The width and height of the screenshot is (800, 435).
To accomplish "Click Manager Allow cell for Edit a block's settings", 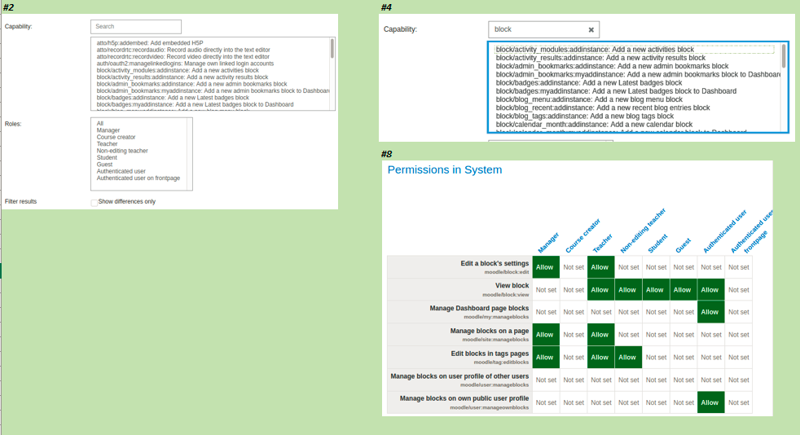I will click(545, 267).
